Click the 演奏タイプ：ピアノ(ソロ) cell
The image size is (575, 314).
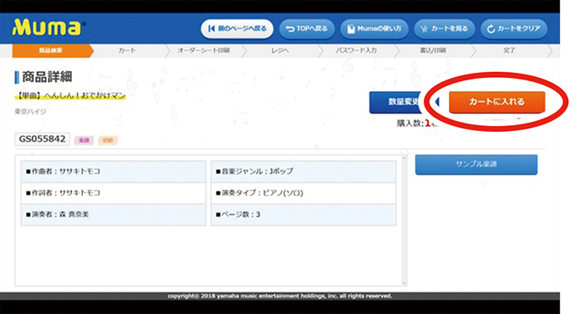pos(304,193)
